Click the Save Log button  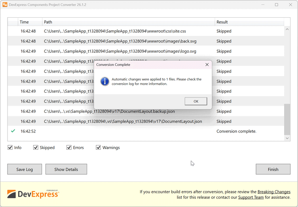25,169
